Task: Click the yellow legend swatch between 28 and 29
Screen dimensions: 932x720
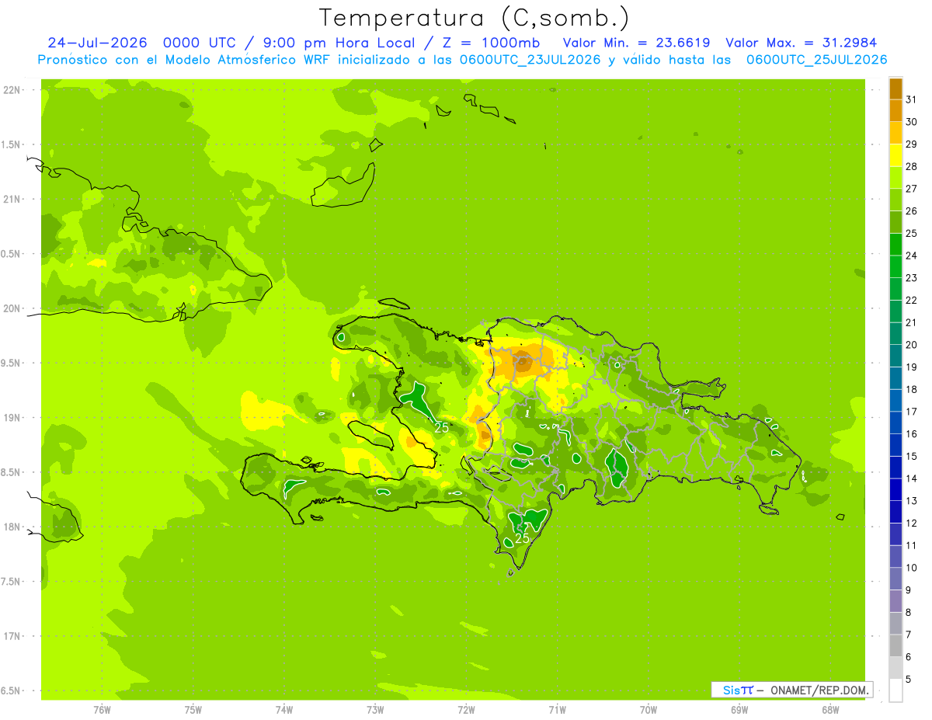Action: point(895,155)
